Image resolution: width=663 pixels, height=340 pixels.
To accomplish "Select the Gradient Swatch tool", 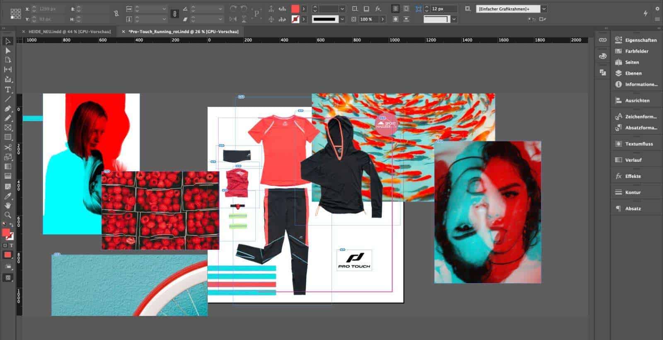I will point(7,167).
